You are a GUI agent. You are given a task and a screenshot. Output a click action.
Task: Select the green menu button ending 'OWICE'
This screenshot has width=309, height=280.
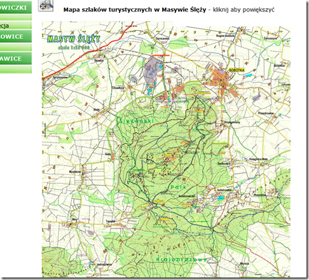16,36
